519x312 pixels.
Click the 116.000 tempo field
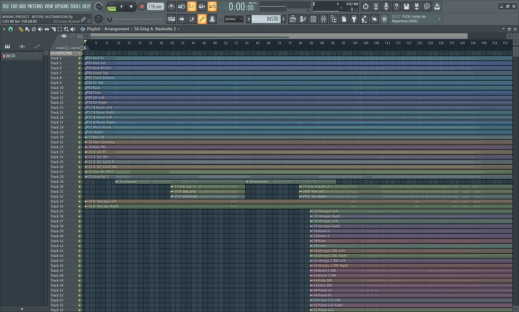pyautogui.click(x=155, y=6)
